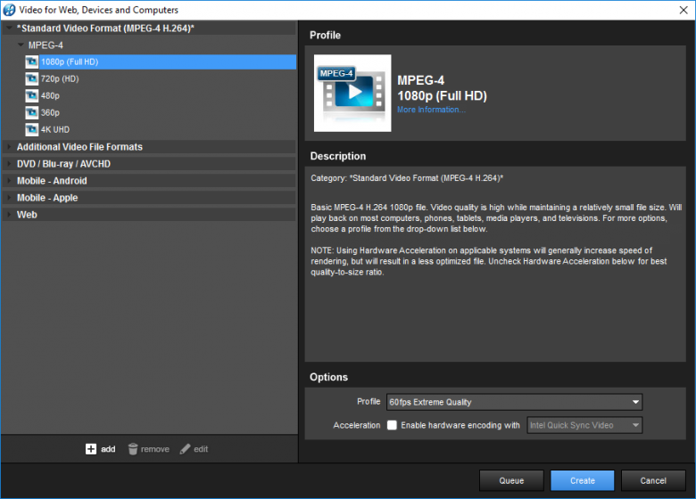This screenshot has height=499, width=696.
Task: Click the Queue button
Action: coord(511,480)
